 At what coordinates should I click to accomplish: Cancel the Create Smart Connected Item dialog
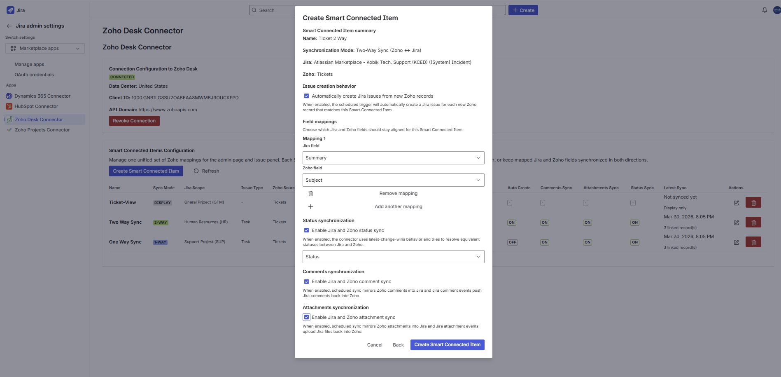click(374, 345)
